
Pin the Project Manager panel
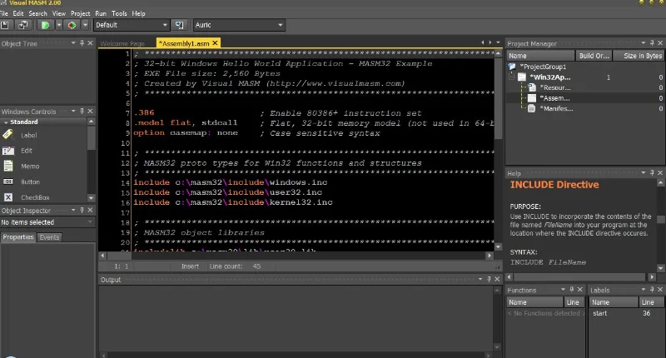point(652,43)
